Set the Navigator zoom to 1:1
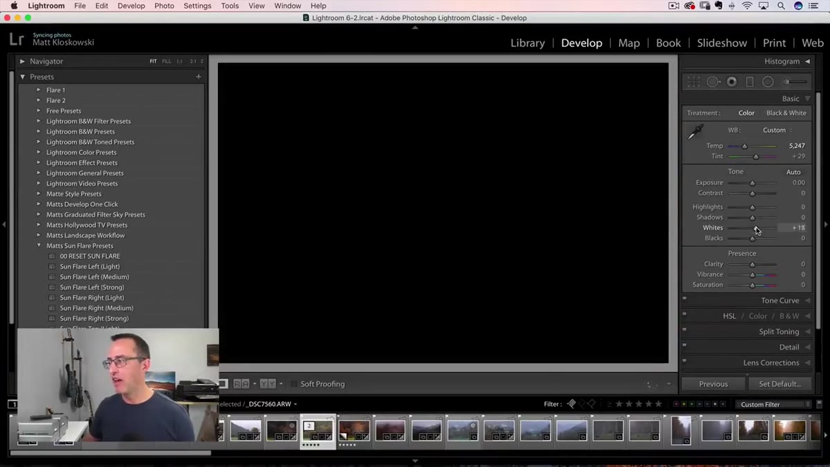Image resolution: width=830 pixels, height=467 pixels. [180, 61]
